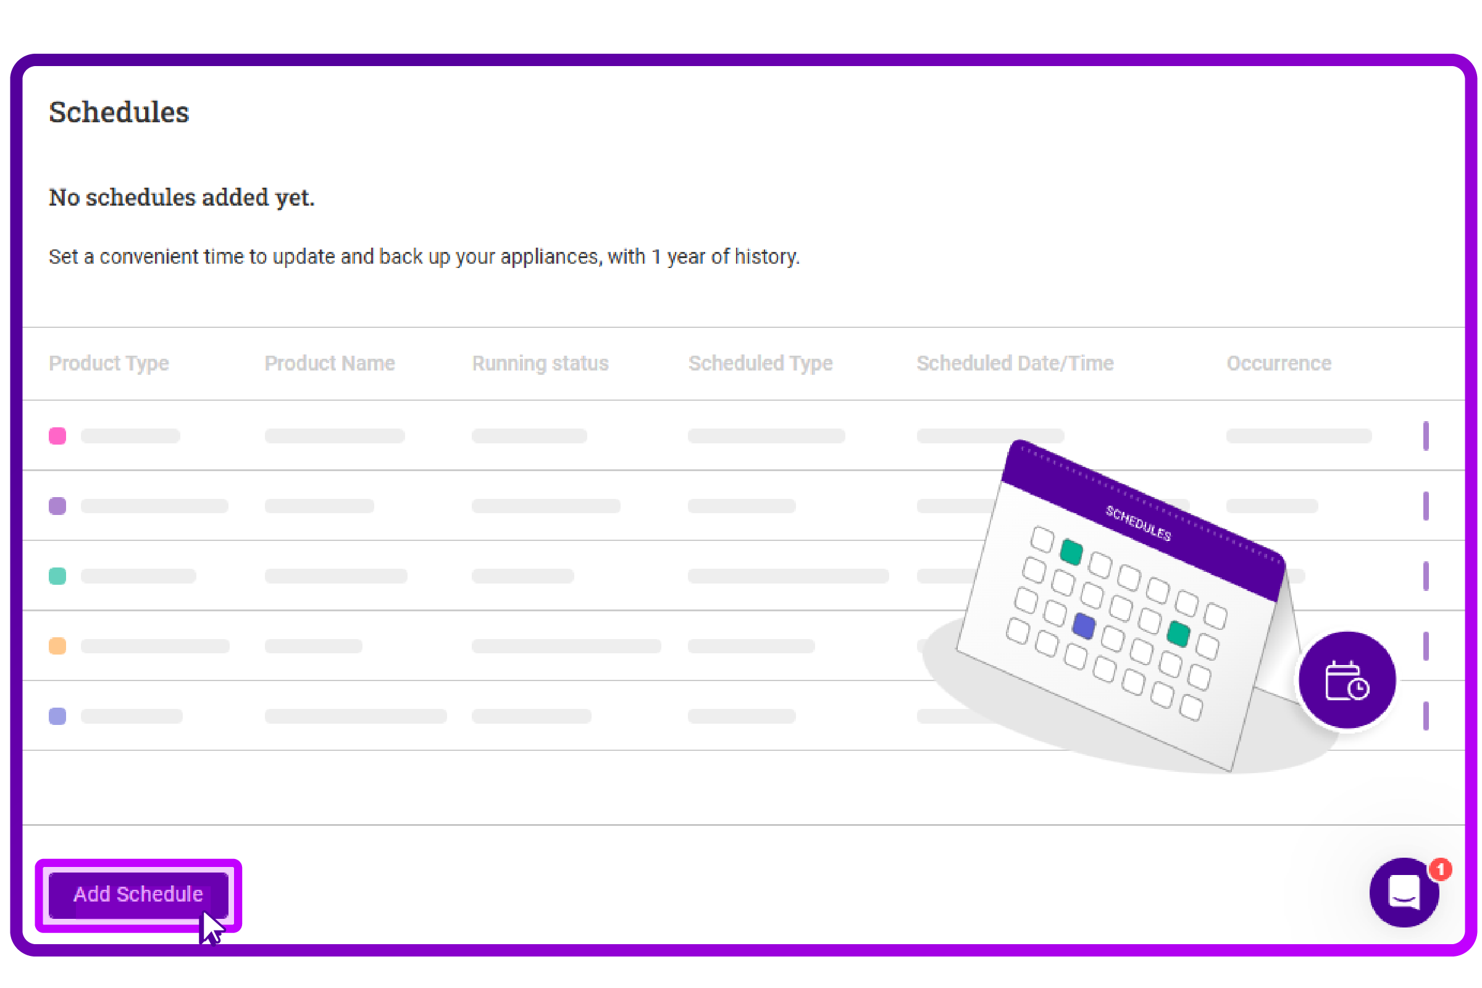This screenshot has height=988, width=1482.
Task: Click the Add Schedule button
Action: click(x=138, y=894)
